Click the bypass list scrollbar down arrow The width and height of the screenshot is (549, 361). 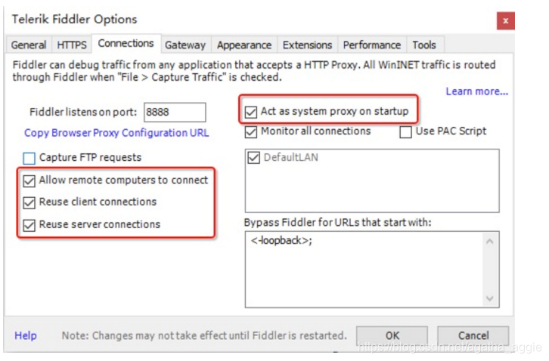490,298
